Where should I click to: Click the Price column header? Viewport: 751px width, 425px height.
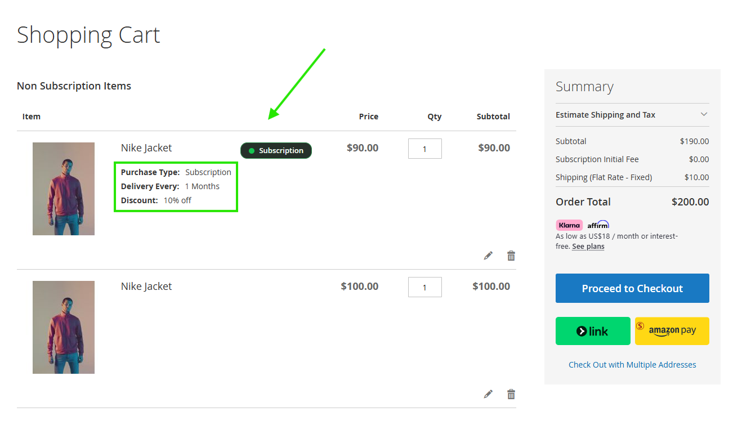point(369,117)
